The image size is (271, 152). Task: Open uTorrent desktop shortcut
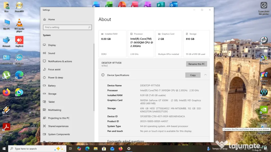(6, 76)
